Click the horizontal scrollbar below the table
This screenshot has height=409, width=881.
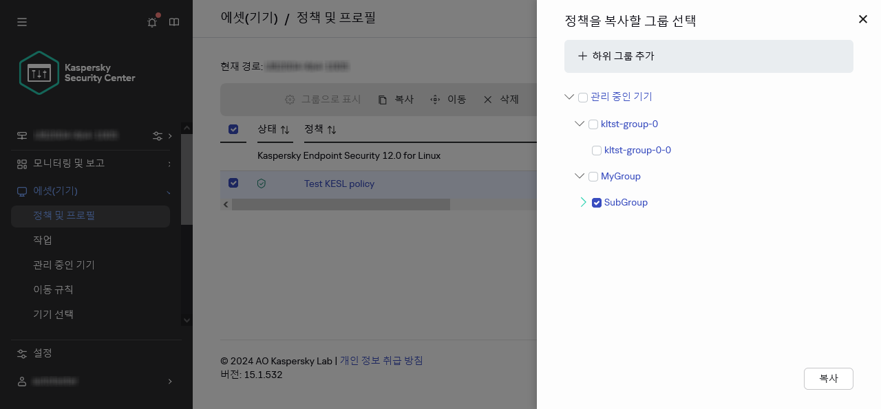click(341, 204)
